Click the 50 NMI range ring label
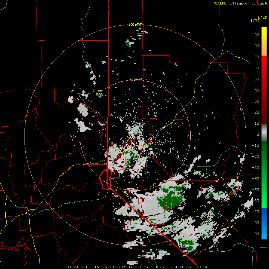 click(x=135, y=80)
